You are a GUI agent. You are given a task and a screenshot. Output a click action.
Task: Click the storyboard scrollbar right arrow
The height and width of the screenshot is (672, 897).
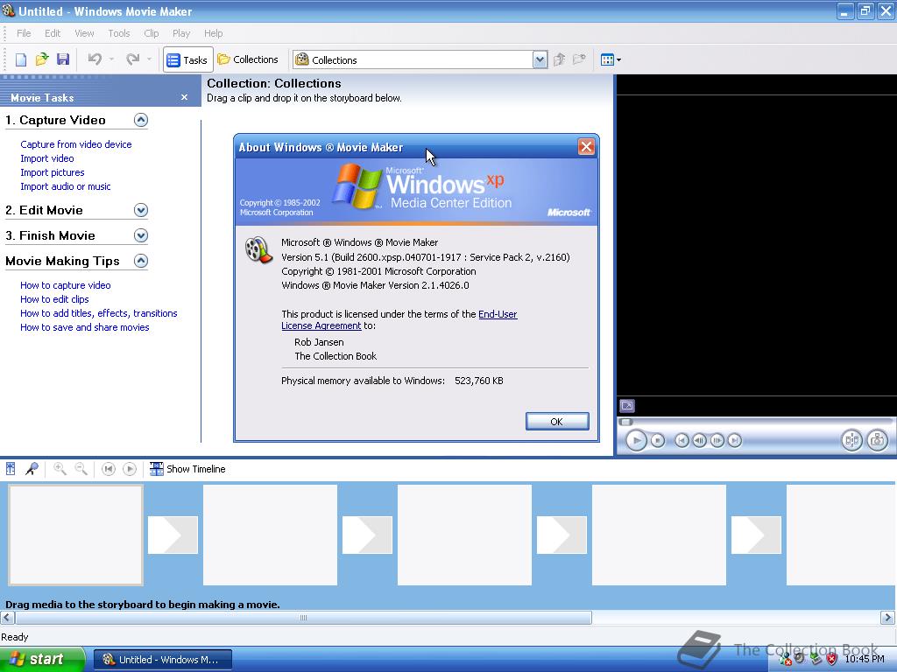click(x=887, y=618)
